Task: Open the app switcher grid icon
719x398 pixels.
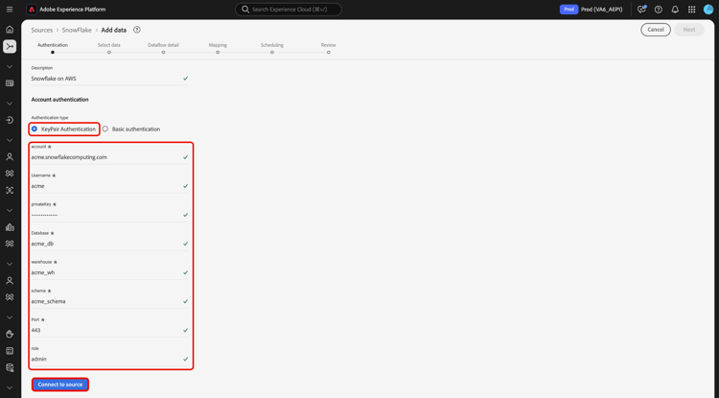Action: click(x=691, y=10)
